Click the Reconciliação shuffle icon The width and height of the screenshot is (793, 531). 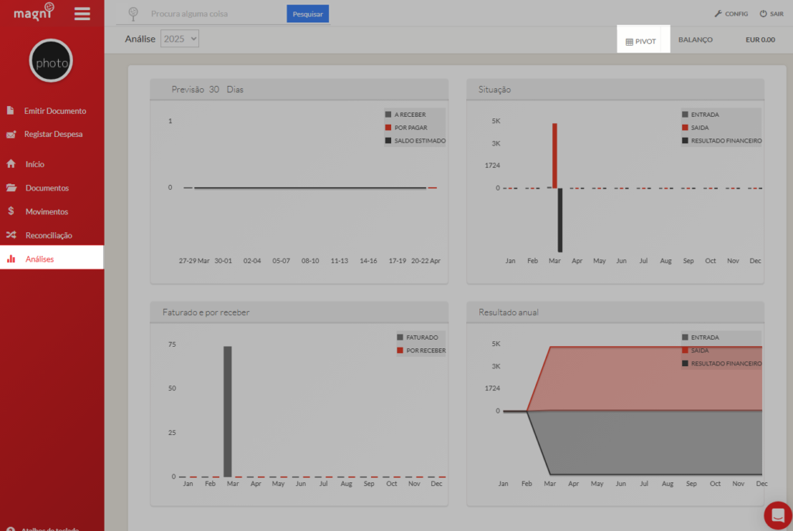(x=11, y=235)
